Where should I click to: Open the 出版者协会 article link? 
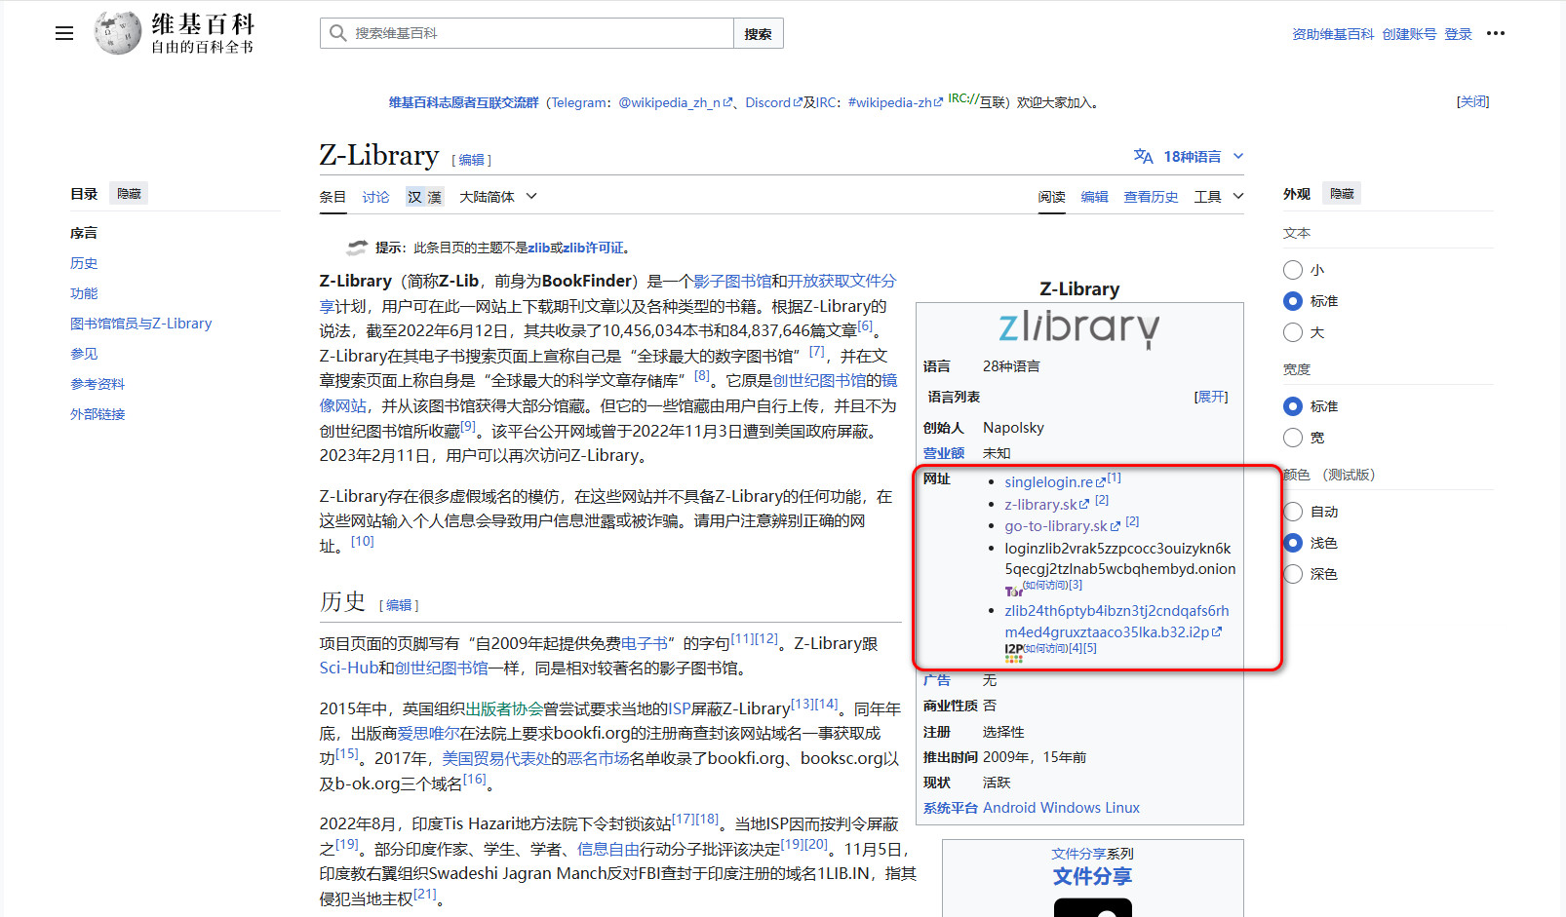[x=504, y=709]
